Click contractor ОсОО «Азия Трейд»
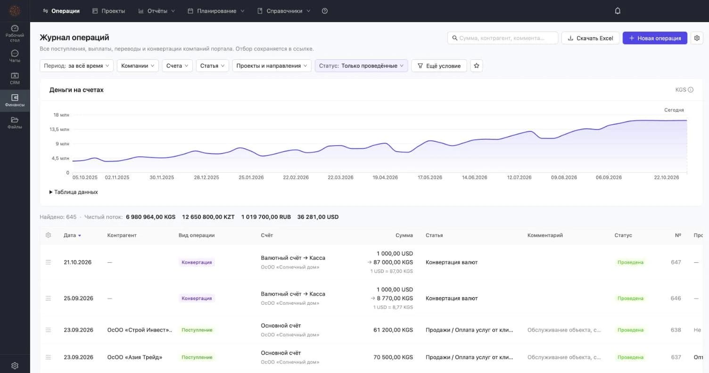Image resolution: width=709 pixels, height=373 pixels. click(x=135, y=357)
